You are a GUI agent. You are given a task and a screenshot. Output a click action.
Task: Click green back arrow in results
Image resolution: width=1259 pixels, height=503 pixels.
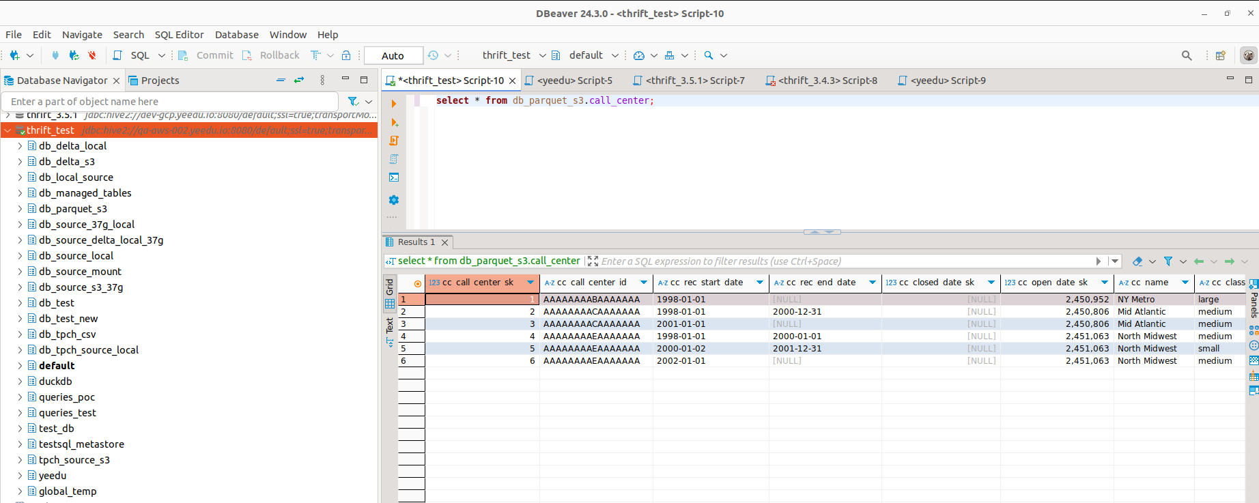coord(1199,261)
